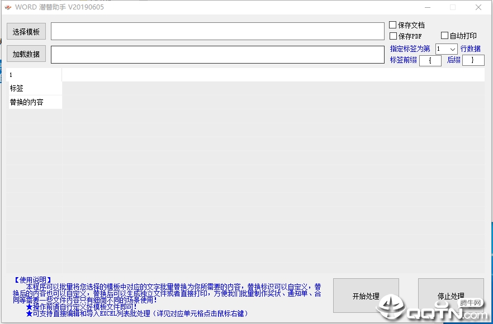Click the app icon in the title bar

coord(8,7)
